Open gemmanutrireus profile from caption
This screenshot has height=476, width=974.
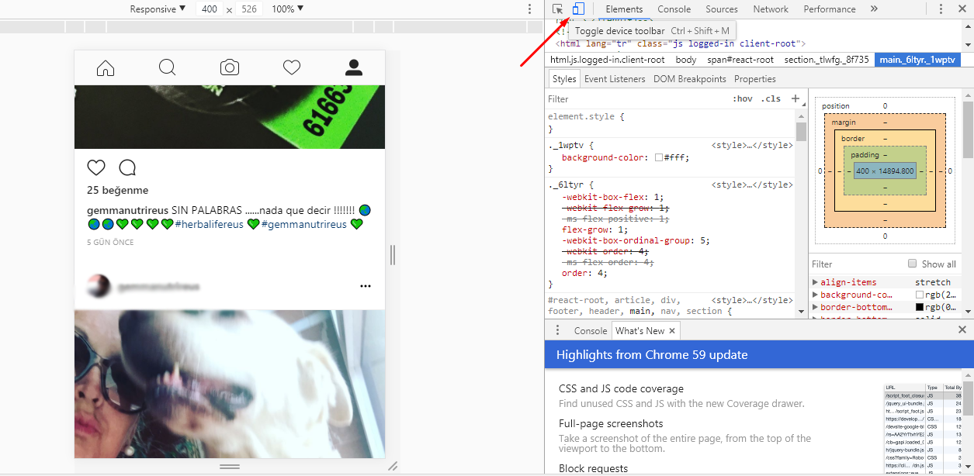click(127, 211)
